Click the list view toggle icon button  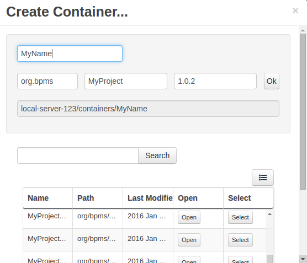(263, 178)
